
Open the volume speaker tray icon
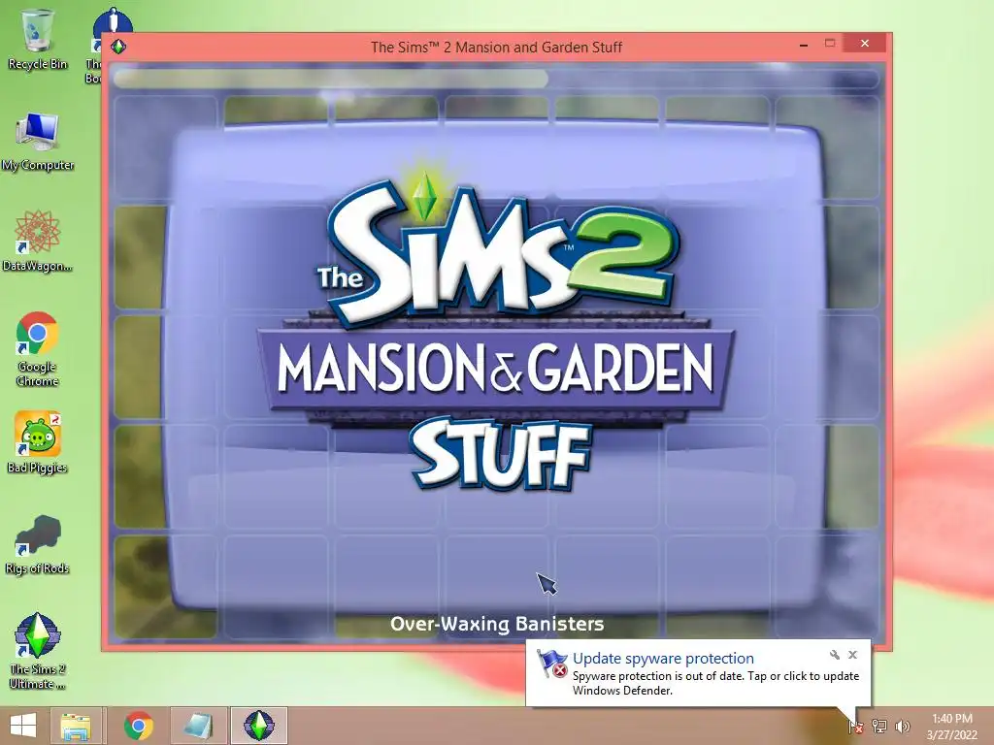pos(903,726)
